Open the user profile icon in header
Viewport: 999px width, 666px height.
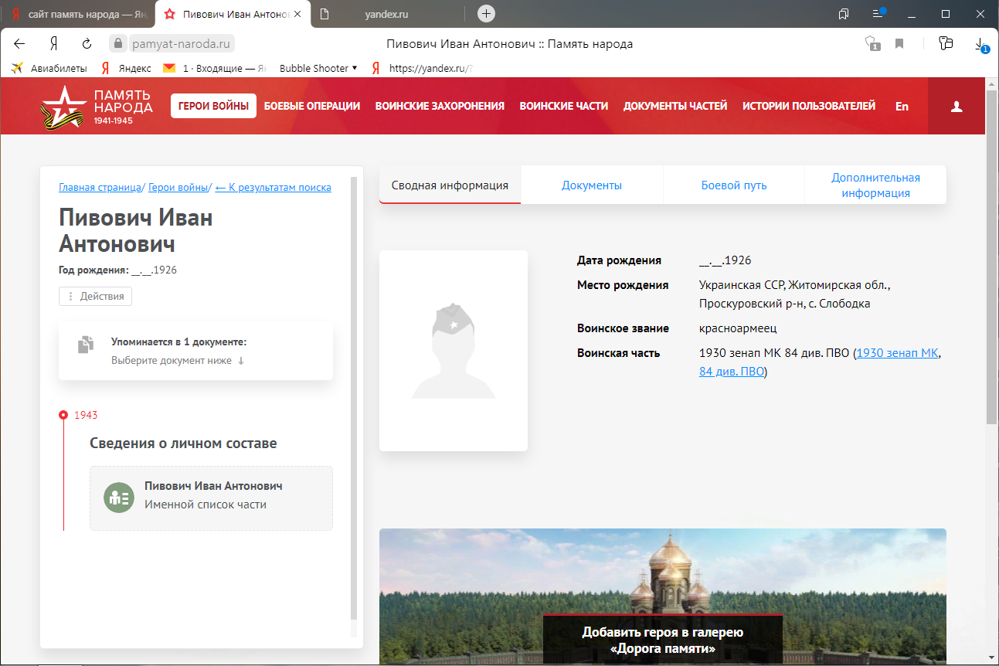pyautogui.click(x=957, y=107)
